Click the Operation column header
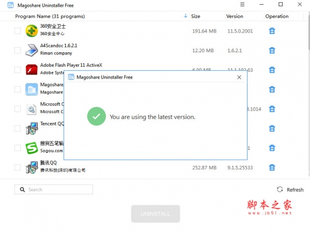 (277, 16)
